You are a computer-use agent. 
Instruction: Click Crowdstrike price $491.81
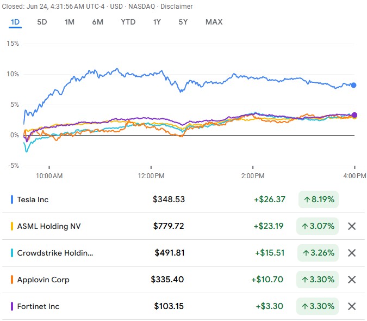tap(170, 253)
